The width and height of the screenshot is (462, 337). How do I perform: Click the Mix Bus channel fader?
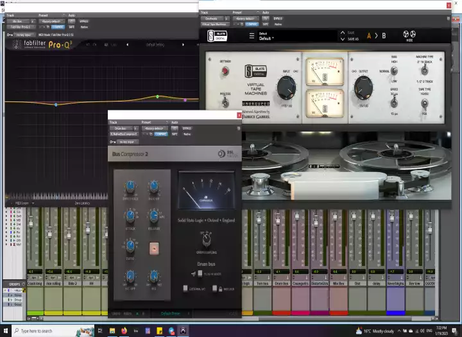pyautogui.click(x=334, y=217)
